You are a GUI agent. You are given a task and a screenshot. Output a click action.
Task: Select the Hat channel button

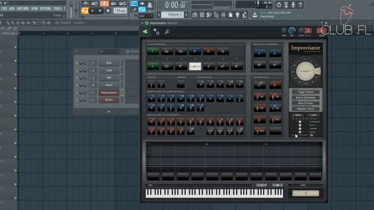point(109,78)
